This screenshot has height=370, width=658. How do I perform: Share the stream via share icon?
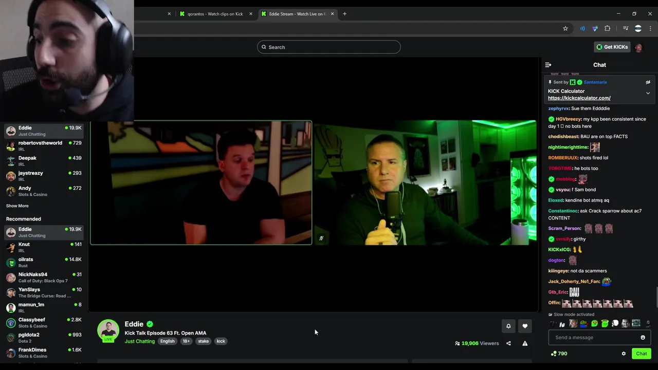508,343
